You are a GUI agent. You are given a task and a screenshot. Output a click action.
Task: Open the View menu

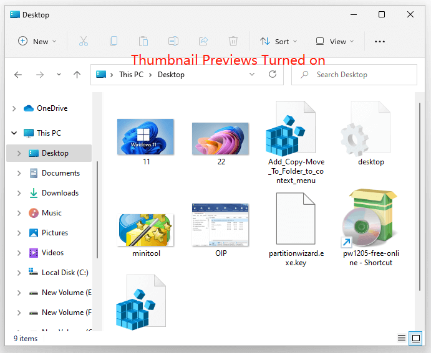(x=335, y=41)
